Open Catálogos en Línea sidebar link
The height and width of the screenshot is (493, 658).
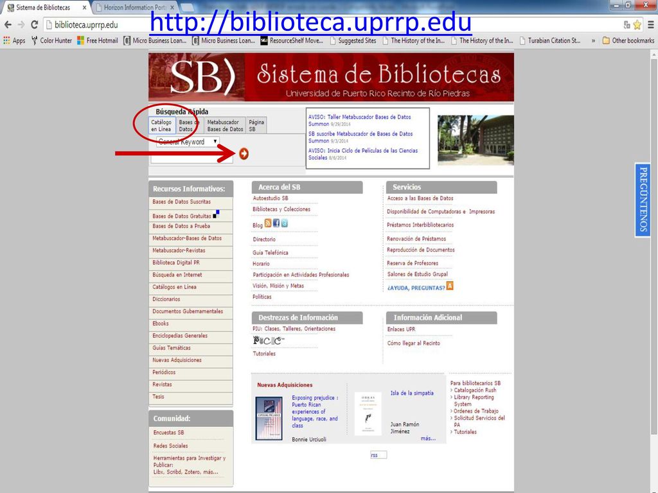tap(175, 287)
